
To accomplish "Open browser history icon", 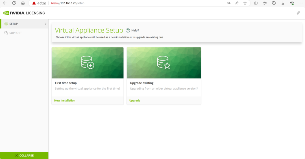I will pos(274,3).
